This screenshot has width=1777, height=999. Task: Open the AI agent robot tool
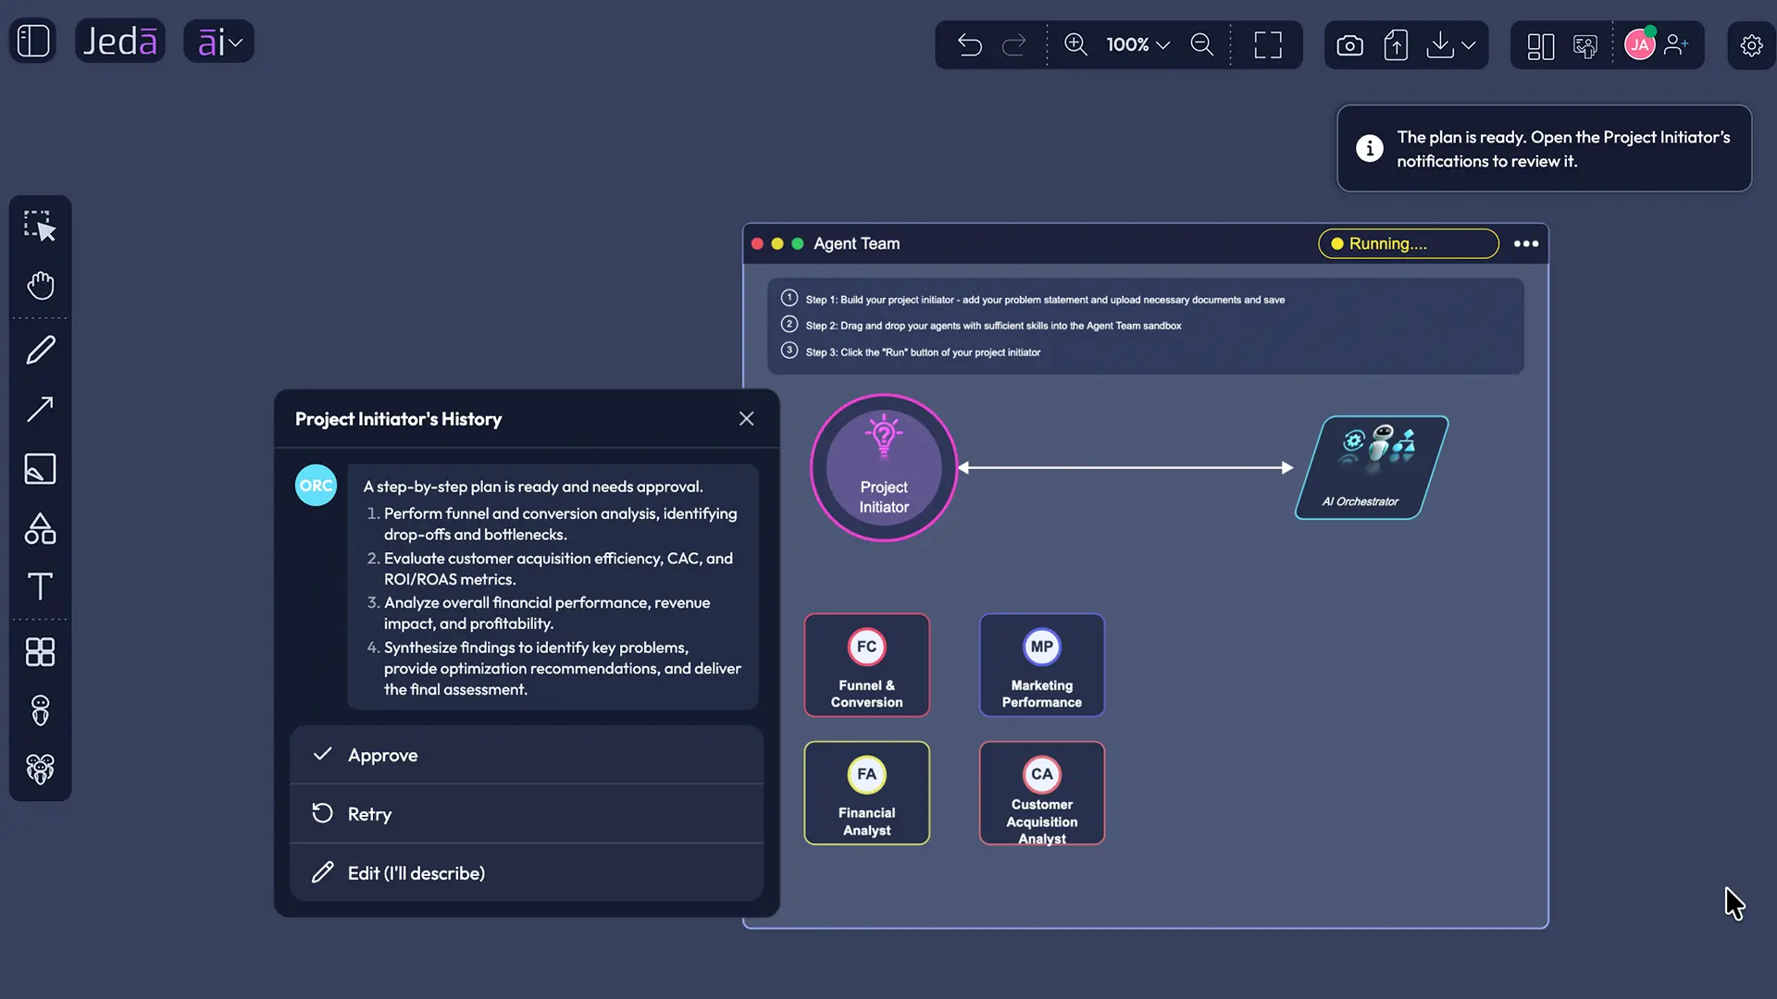(x=40, y=710)
